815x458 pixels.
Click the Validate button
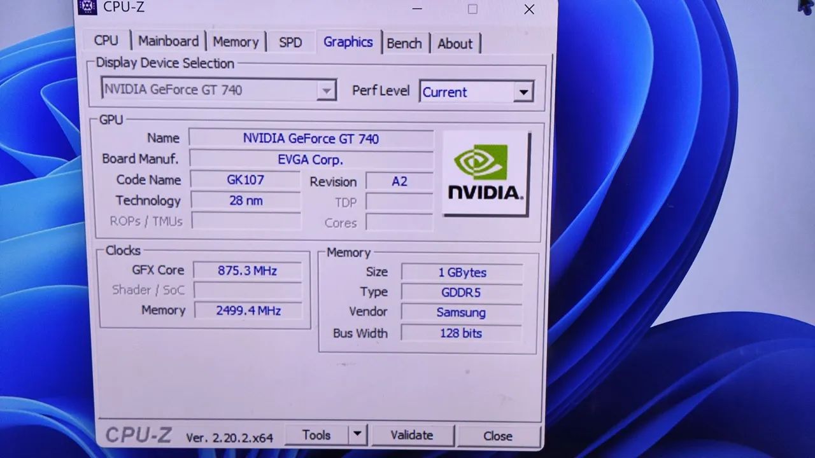tap(412, 435)
